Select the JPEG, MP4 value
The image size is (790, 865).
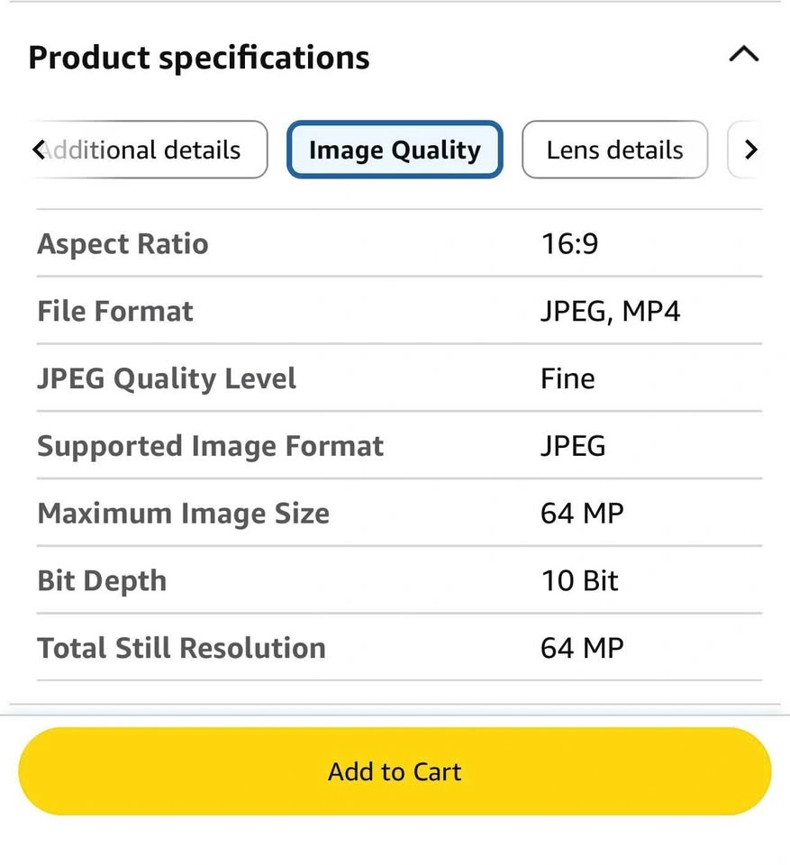(x=610, y=311)
